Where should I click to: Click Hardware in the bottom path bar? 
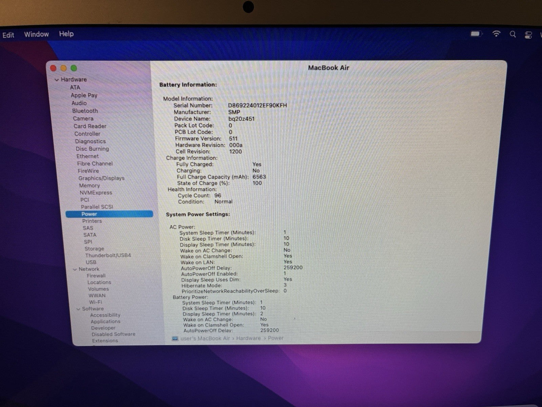click(x=248, y=338)
